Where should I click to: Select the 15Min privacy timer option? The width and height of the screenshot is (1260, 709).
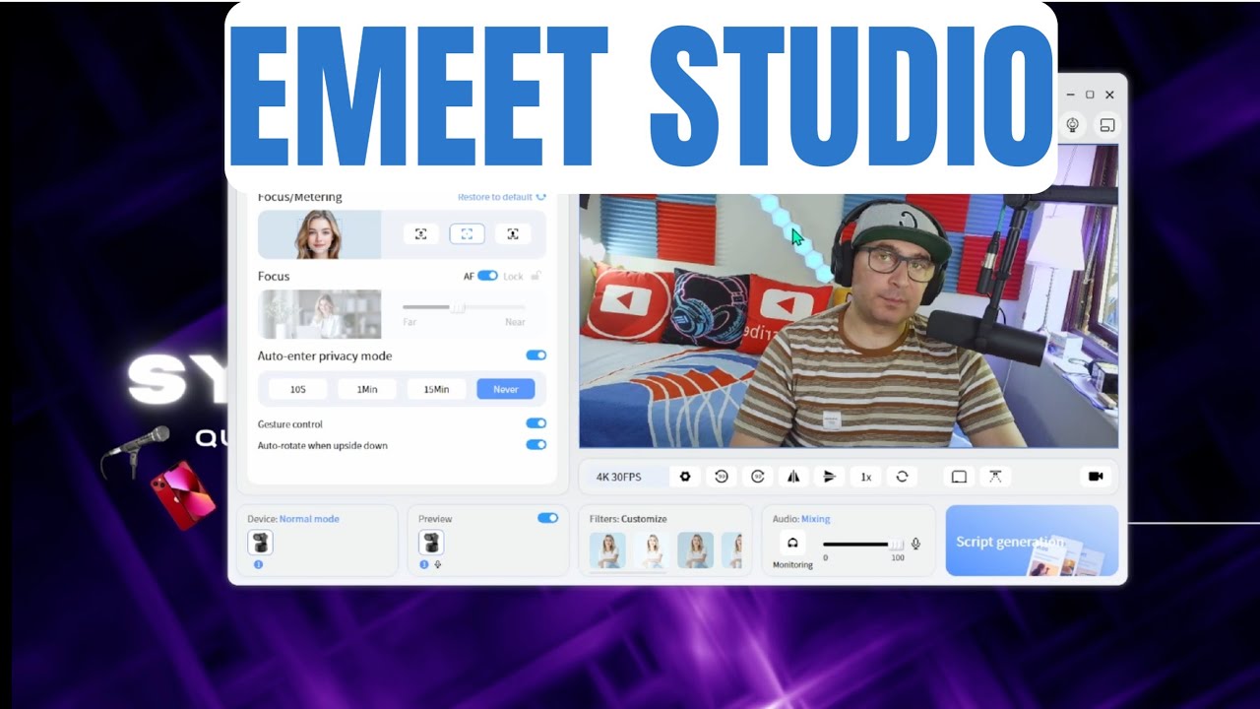[x=436, y=389]
